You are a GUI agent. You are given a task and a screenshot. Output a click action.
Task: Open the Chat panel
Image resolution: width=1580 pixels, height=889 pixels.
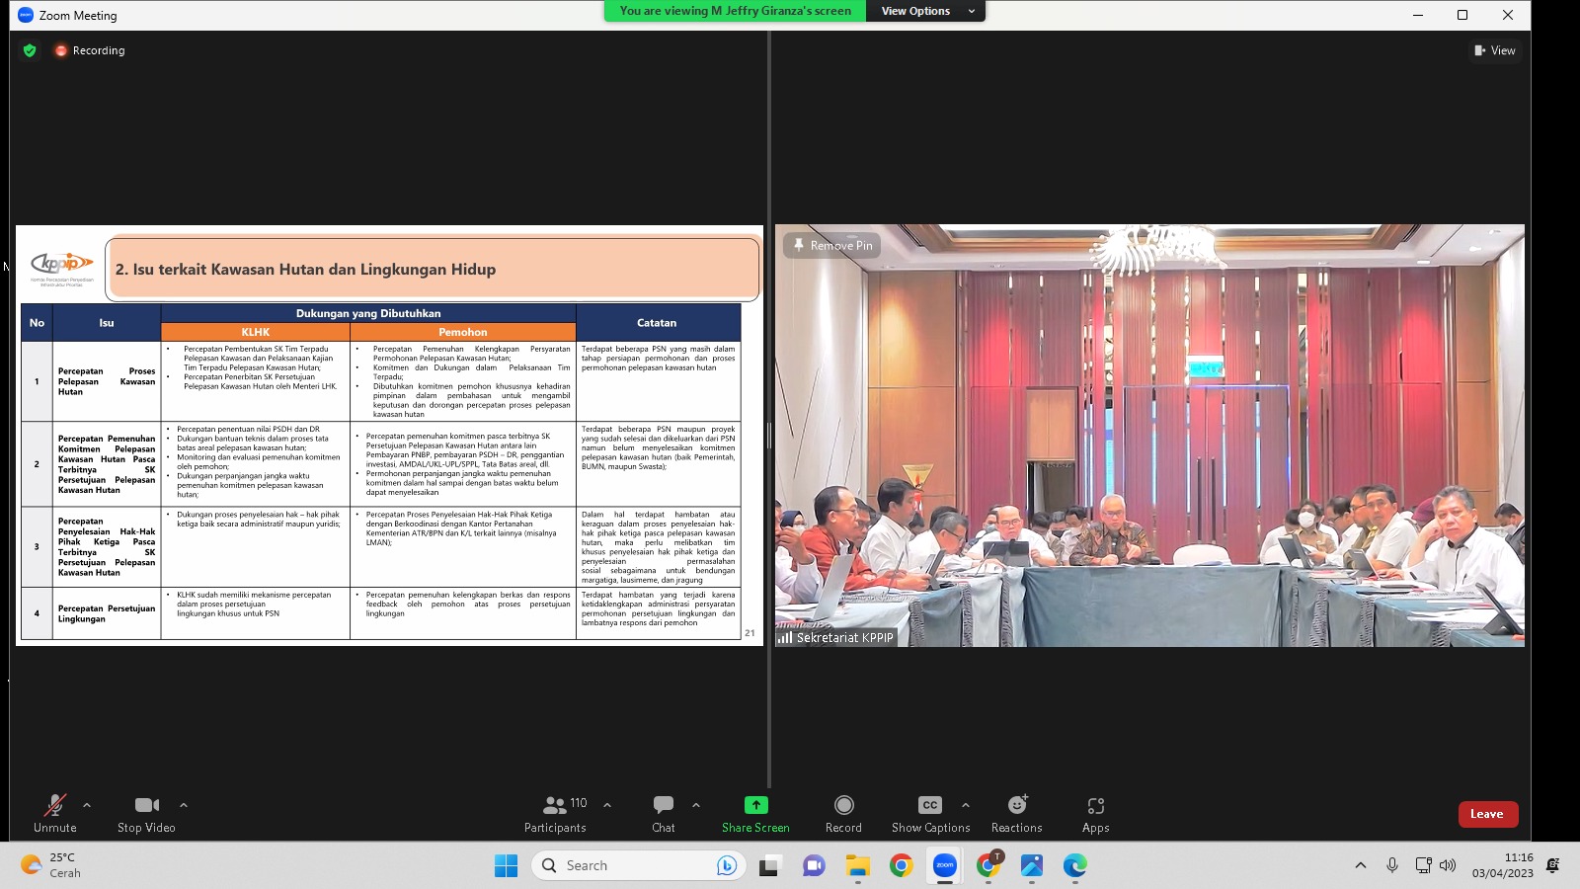(664, 814)
